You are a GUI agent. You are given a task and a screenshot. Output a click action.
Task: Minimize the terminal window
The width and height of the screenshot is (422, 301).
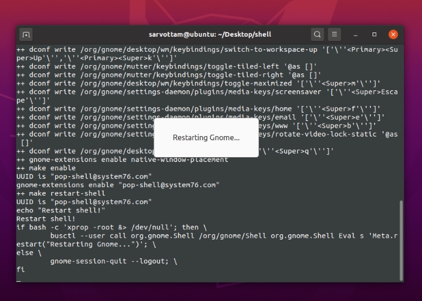coord(356,35)
